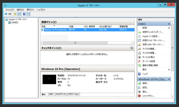Screen dimensions: 179x107
Task: Click the VM 設定 icon
Action: 140,88
